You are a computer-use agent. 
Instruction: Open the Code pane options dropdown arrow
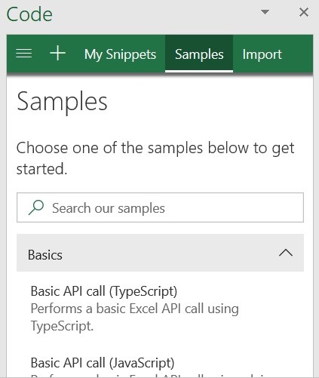[265, 12]
